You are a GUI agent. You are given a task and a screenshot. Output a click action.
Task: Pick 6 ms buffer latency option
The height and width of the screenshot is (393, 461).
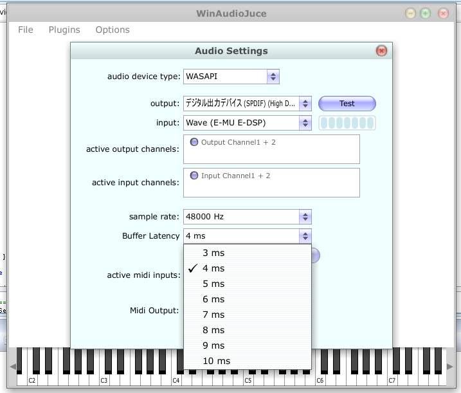pyautogui.click(x=214, y=299)
